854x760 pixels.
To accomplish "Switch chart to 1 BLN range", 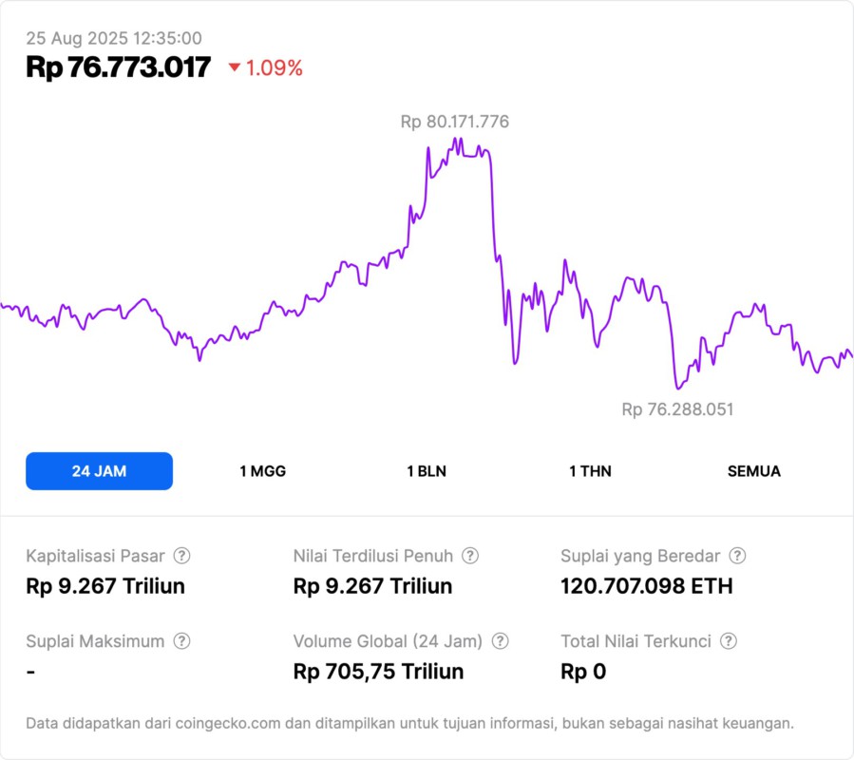I will [427, 471].
